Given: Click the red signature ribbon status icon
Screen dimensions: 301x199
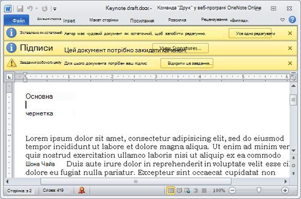Looking at the screenshot, I should pos(82,190).
